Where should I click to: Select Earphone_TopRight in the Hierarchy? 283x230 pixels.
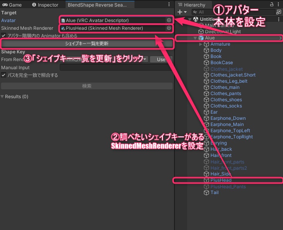(231, 137)
